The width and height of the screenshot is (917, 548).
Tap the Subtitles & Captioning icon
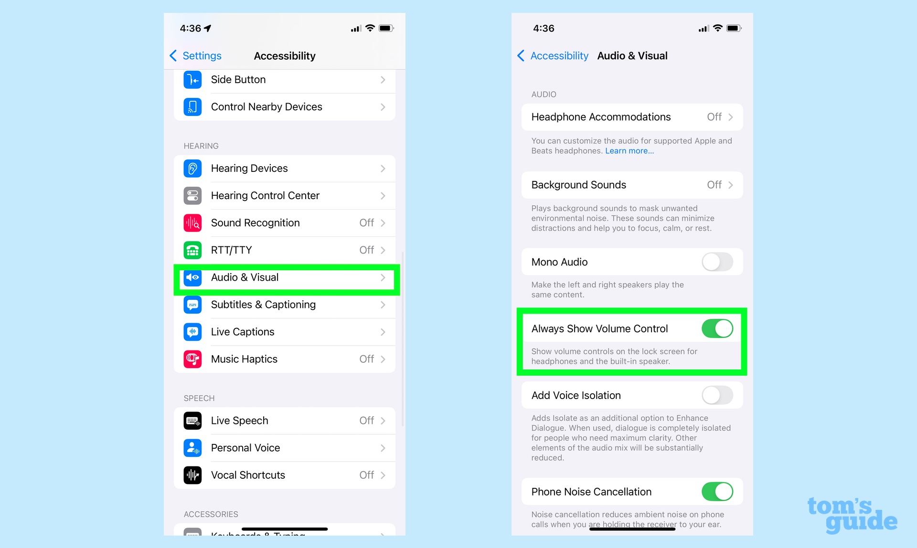(x=193, y=305)
